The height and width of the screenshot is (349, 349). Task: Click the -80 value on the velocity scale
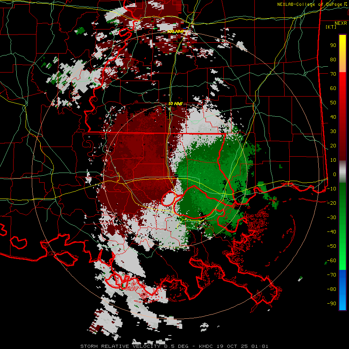pyautogui.click(x=332, y=289)
